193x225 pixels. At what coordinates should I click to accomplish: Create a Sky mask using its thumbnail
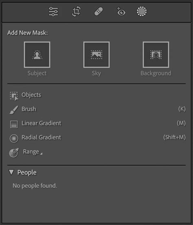pyautogui.click(x=96, y=55)
